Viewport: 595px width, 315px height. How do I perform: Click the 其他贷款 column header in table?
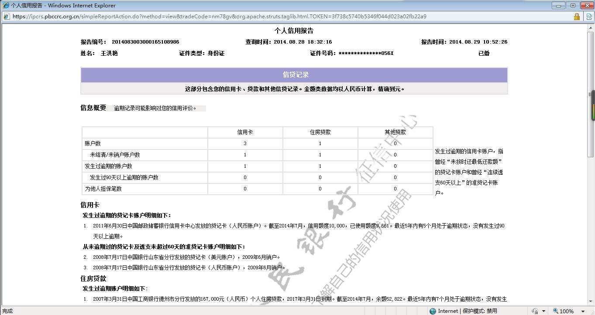395,132
